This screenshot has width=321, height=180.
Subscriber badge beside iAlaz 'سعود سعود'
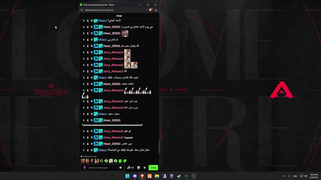pos(96,114)
